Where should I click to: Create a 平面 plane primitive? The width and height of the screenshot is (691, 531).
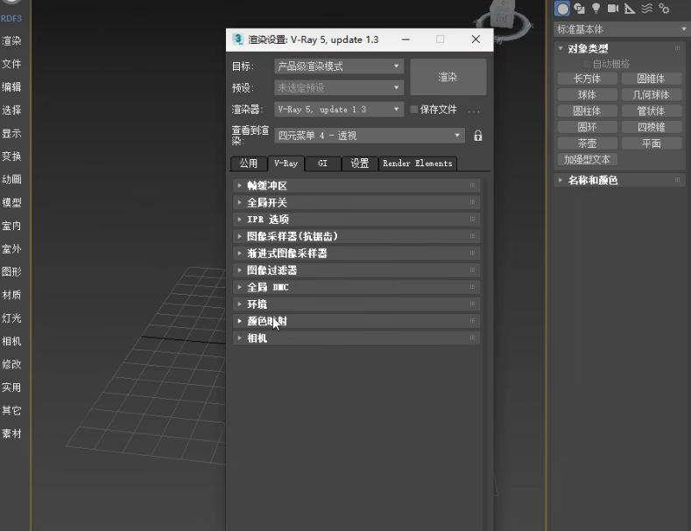(x=652, y=143)
